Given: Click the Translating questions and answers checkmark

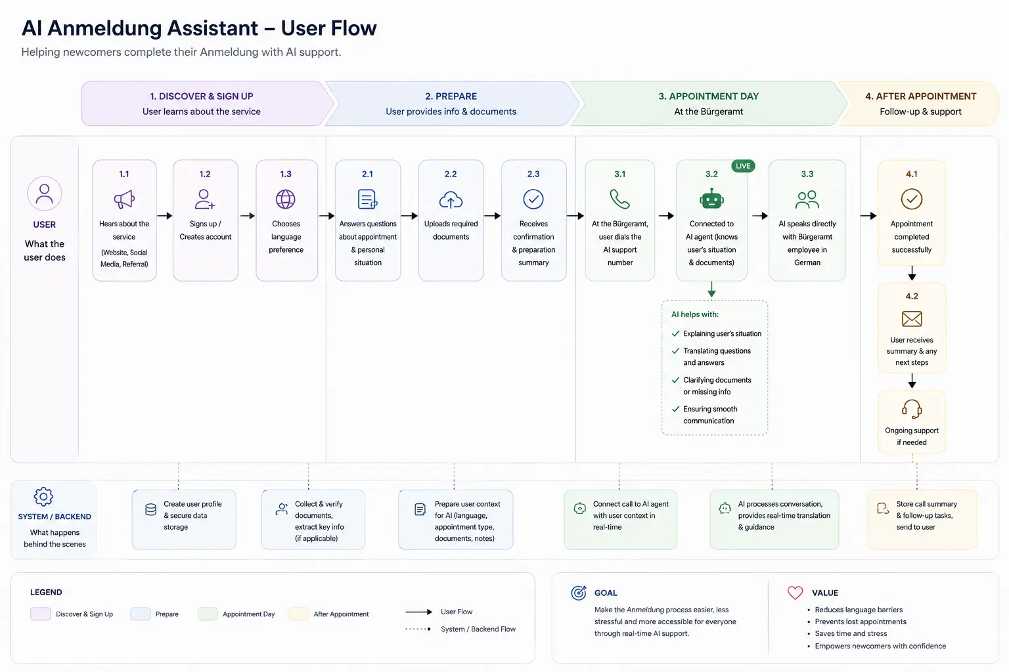Looking at the screenshot, I should (675, 350).
